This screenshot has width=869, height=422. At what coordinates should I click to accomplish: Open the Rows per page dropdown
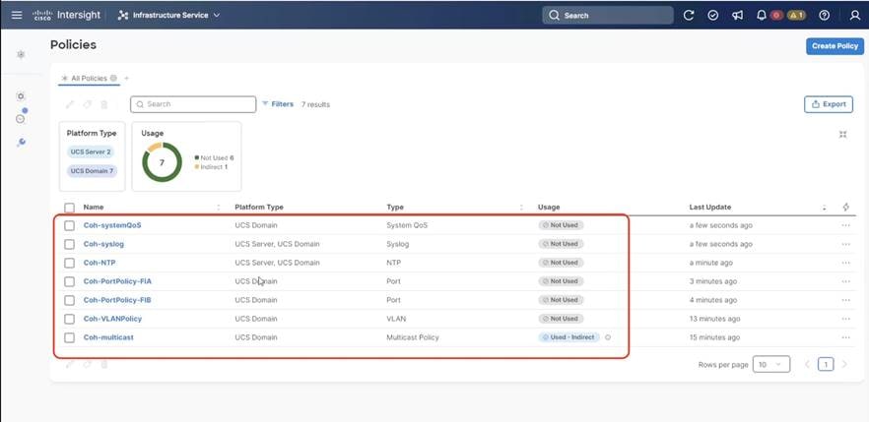click(x=771, y=365)
